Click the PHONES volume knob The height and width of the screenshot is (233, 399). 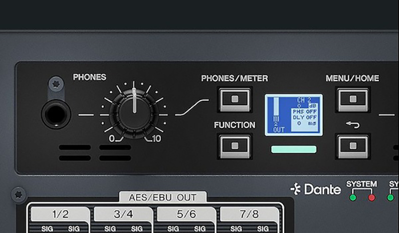pyautogui.click(x=134, y=108)
